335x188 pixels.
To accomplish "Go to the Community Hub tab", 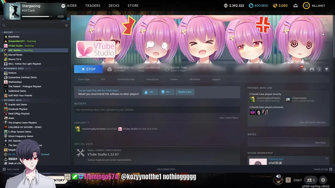I will click(x=126, y=79).
